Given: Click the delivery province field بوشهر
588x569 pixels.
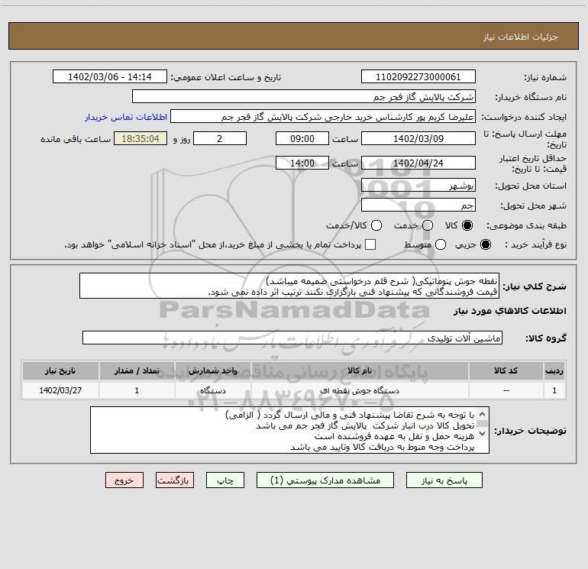Looking at the screenshot, I should tap(418, 186).
